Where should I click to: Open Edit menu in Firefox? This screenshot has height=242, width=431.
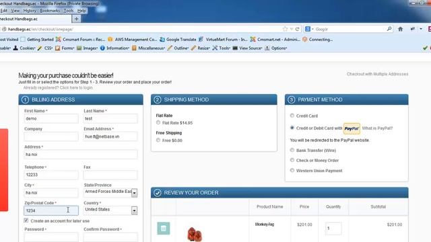(3, 11)
